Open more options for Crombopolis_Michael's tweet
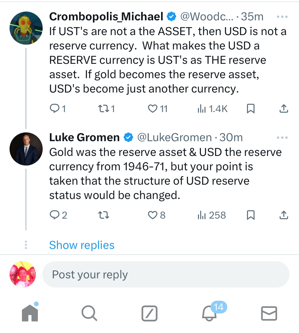 coord(282,17)
